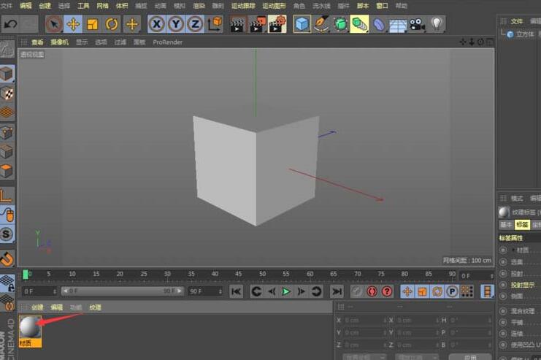Screen dimensions: 541x360
Task: Open the purple deformer flyout
Action: (378, 24)
